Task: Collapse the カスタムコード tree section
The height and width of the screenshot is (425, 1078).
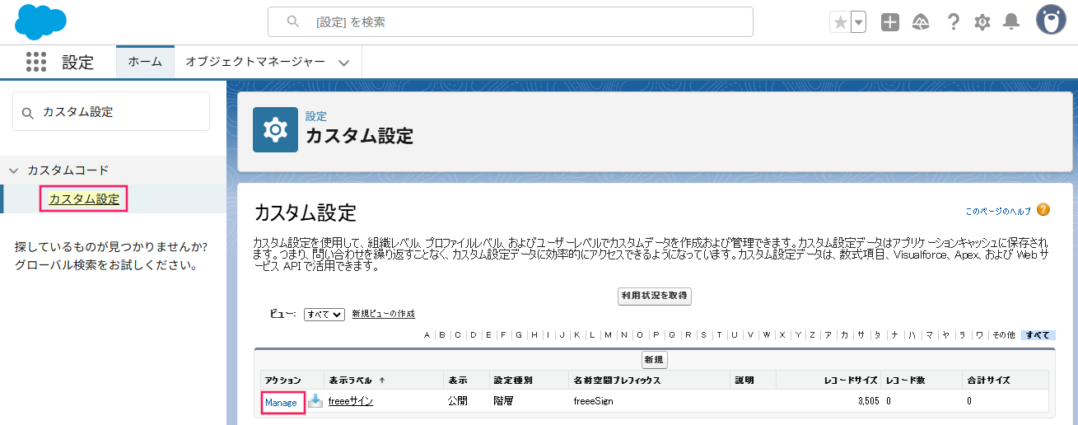Action: (x=13, y=170)
